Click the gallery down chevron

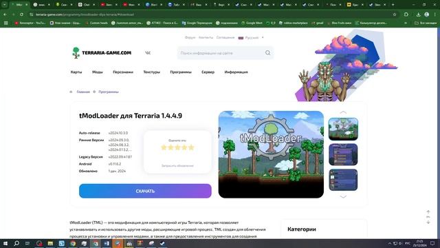coord(343,196)
